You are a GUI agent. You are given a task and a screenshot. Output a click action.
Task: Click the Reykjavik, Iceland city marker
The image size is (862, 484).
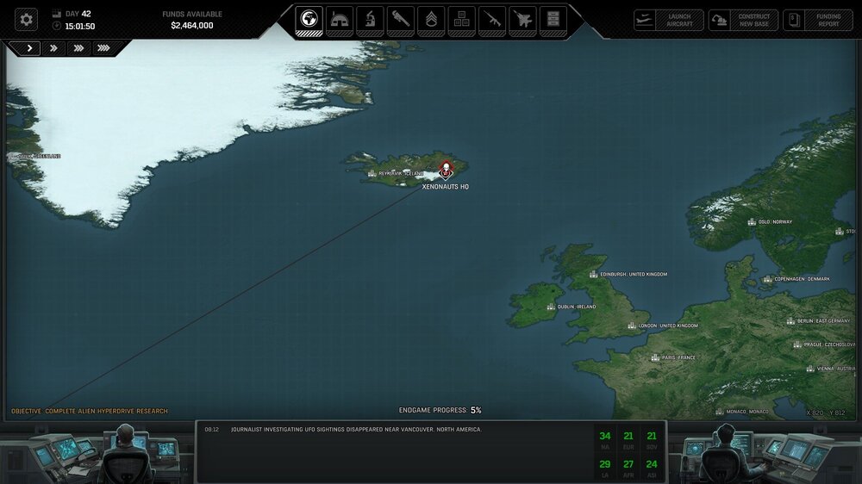372,174
